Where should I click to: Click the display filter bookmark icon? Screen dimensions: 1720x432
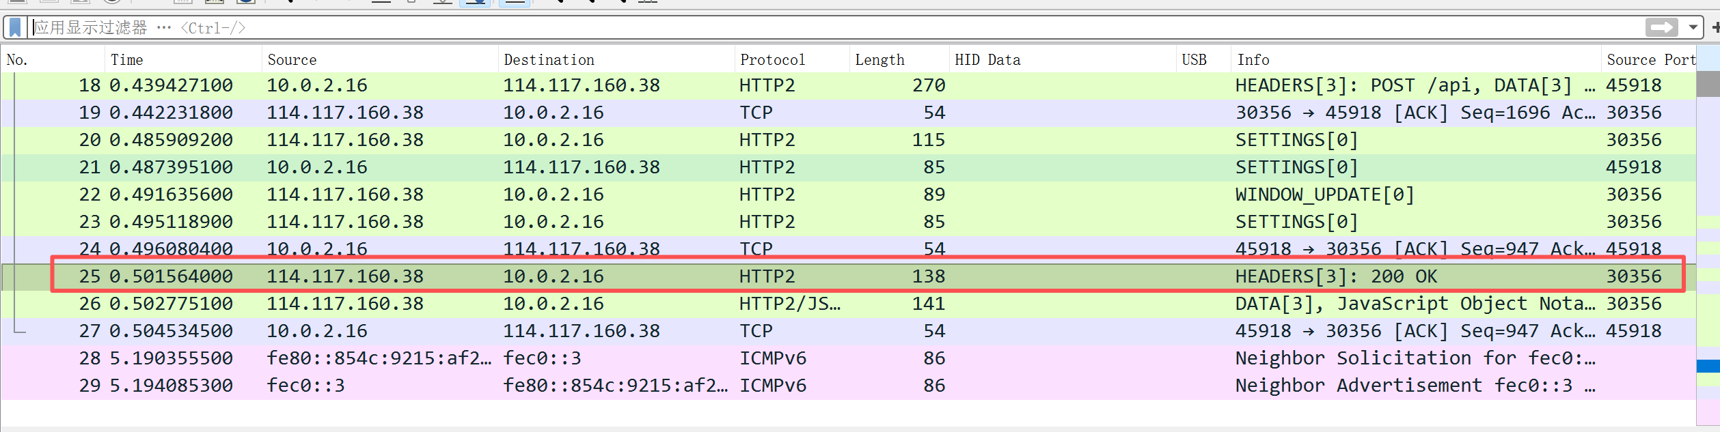[15, 27]
